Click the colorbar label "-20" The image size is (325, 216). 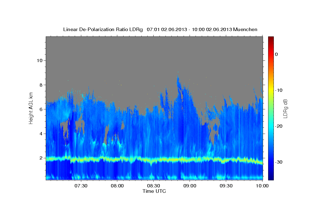point(279,126)
